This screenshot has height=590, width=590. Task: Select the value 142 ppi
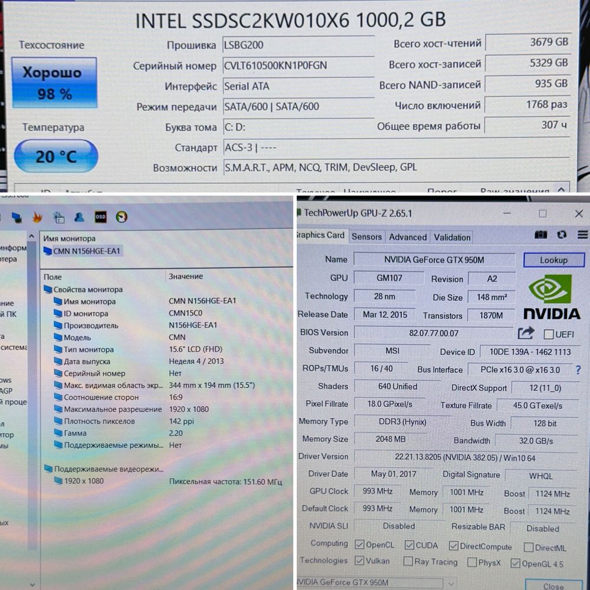181,421
